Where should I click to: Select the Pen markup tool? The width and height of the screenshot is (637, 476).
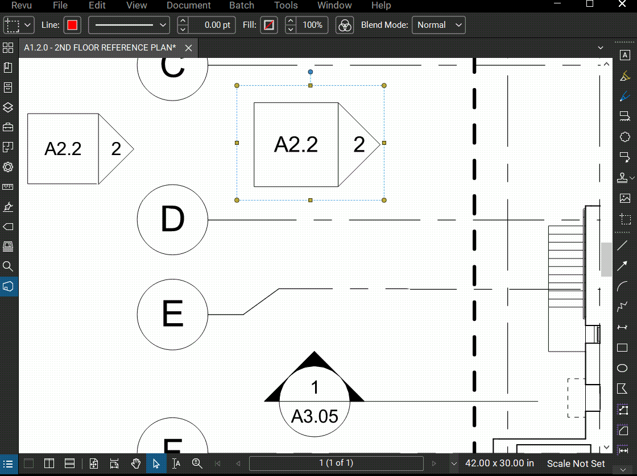(x=625, y=97)
